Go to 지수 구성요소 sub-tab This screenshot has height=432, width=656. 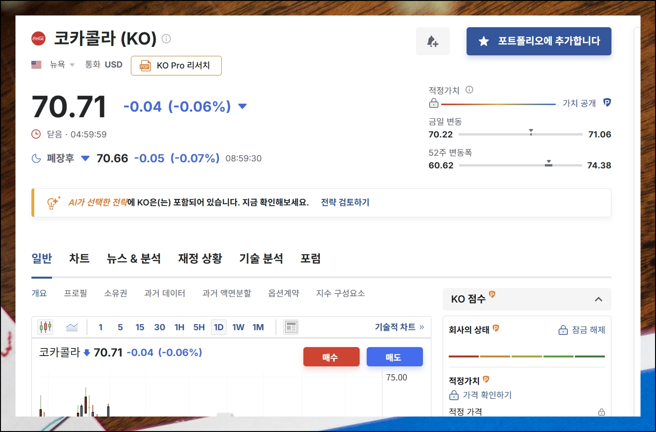(340, 293)
